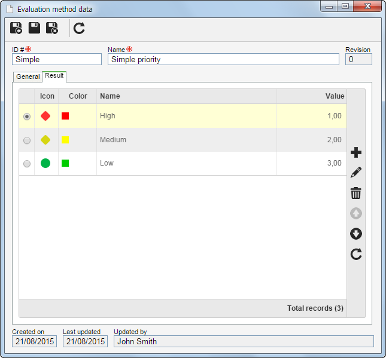Image resolution: width=386 pixels, height=358 pixels.
Task: Click the Last updated date field
Action: pyautogui.click(x=85, y=341)
